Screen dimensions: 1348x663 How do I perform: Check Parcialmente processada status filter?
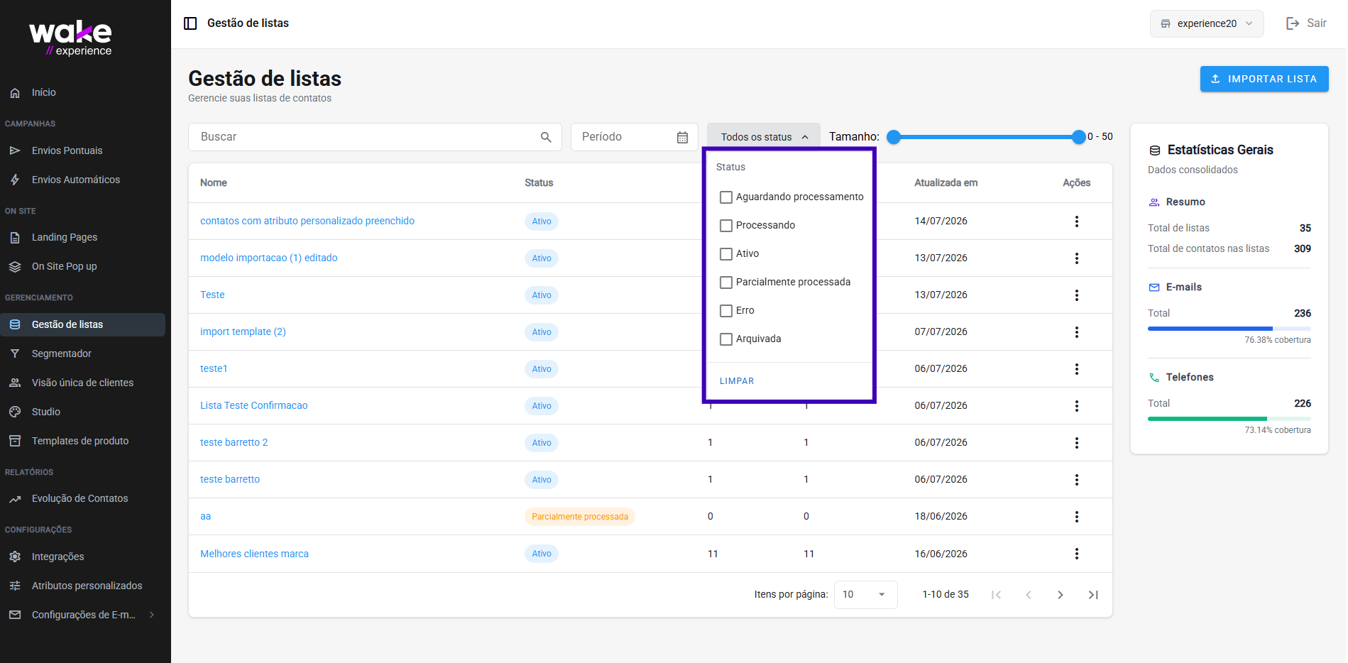[x=726, y=283]
